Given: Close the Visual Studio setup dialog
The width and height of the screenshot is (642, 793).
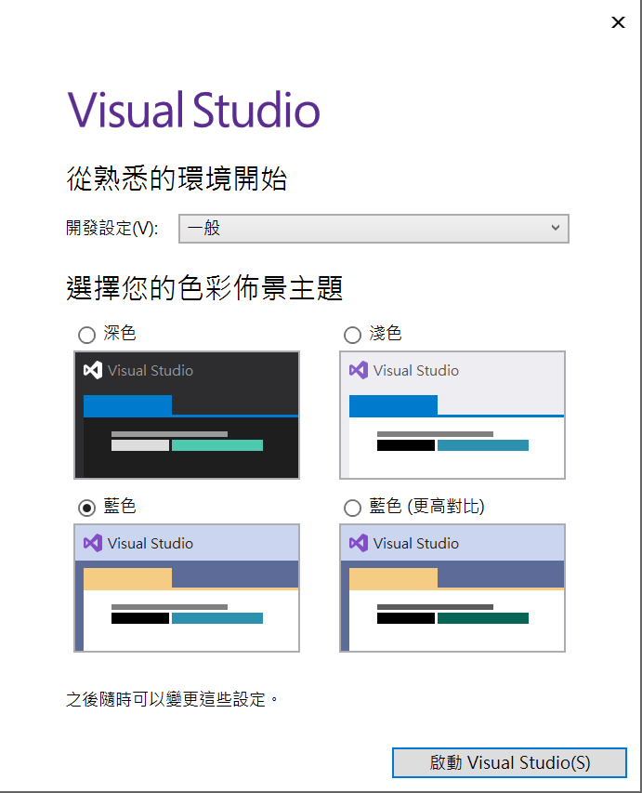Looking at the screenshot, I should pos(618,22).
